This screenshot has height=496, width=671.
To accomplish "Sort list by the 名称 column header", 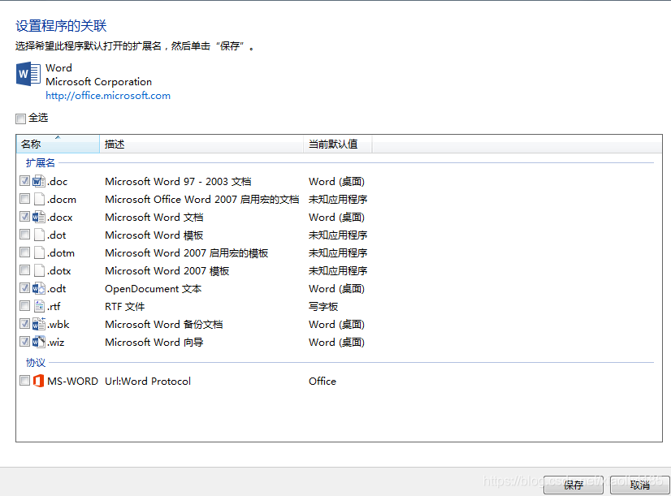I will (x=58, y=144).
